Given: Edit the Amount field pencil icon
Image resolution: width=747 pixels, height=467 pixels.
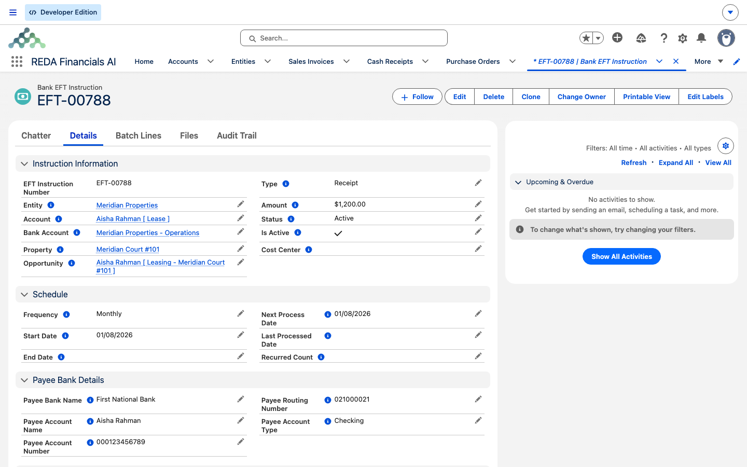Looking at the screenshot, I should pos(478,204).
